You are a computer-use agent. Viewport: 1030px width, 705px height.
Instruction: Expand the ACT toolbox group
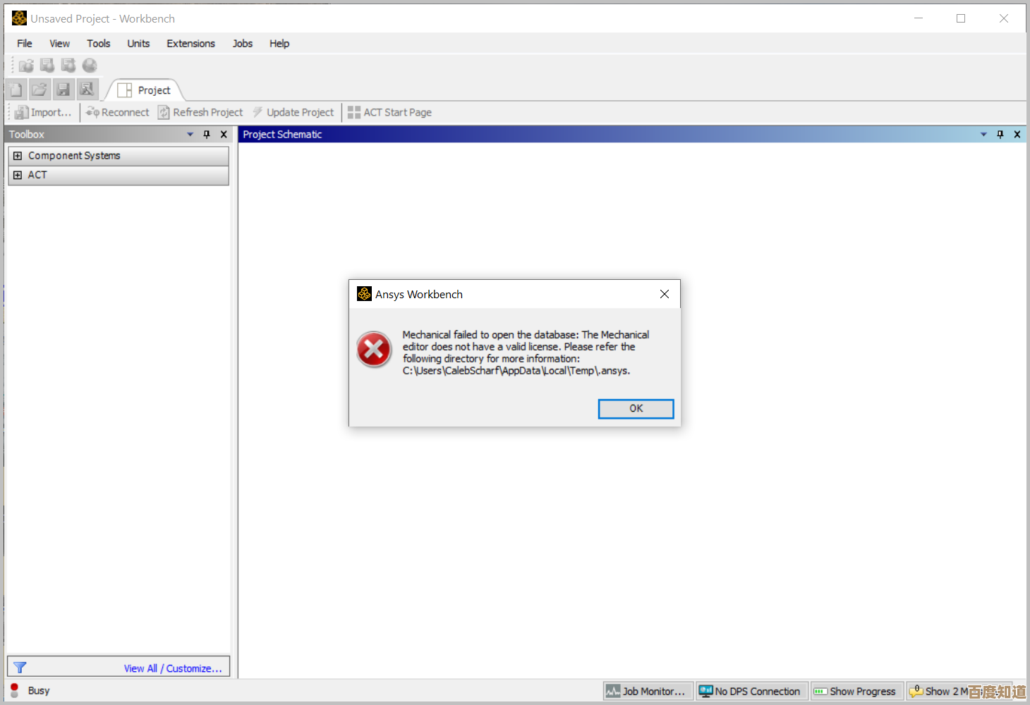(18, 175)
